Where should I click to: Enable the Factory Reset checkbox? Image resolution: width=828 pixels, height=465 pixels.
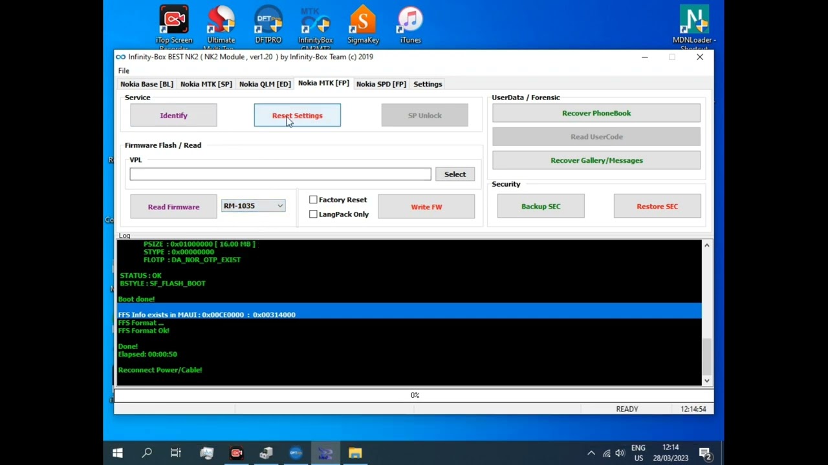313,200
